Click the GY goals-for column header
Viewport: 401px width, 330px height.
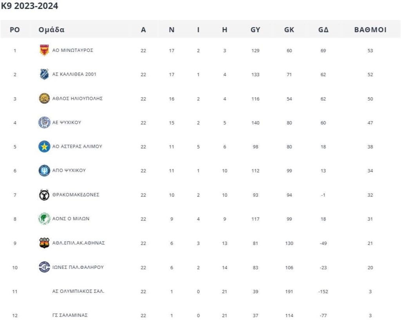tap(255, 30)
